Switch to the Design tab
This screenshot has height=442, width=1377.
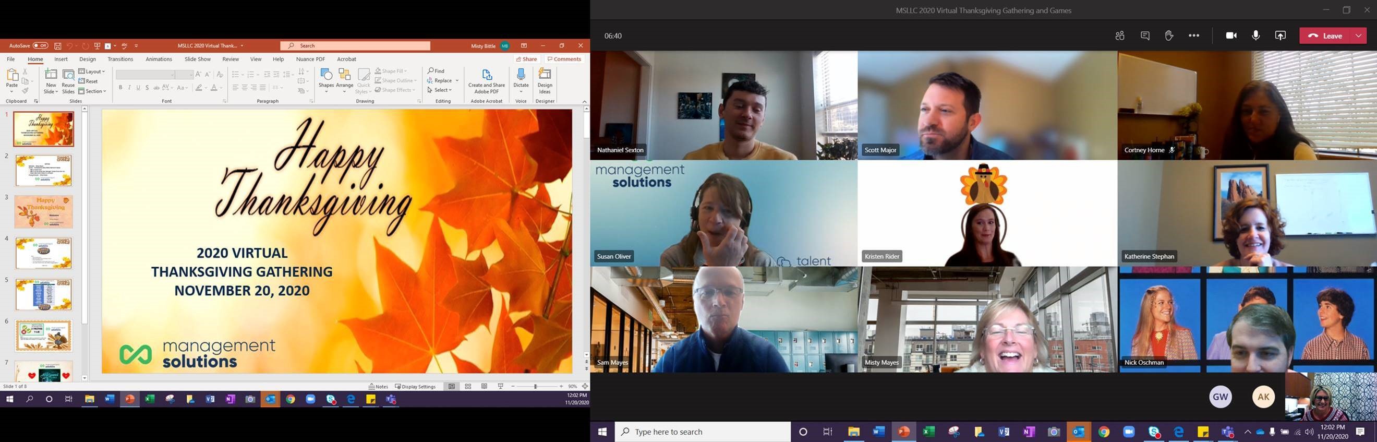[x=88, y=59]
